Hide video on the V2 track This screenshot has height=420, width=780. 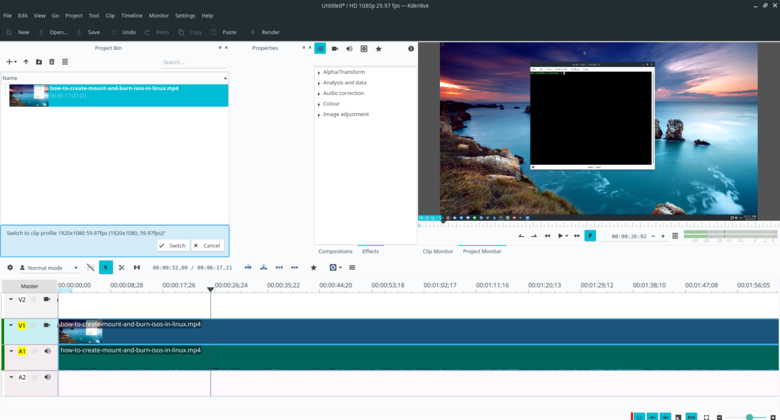click(x=47, y=299)
